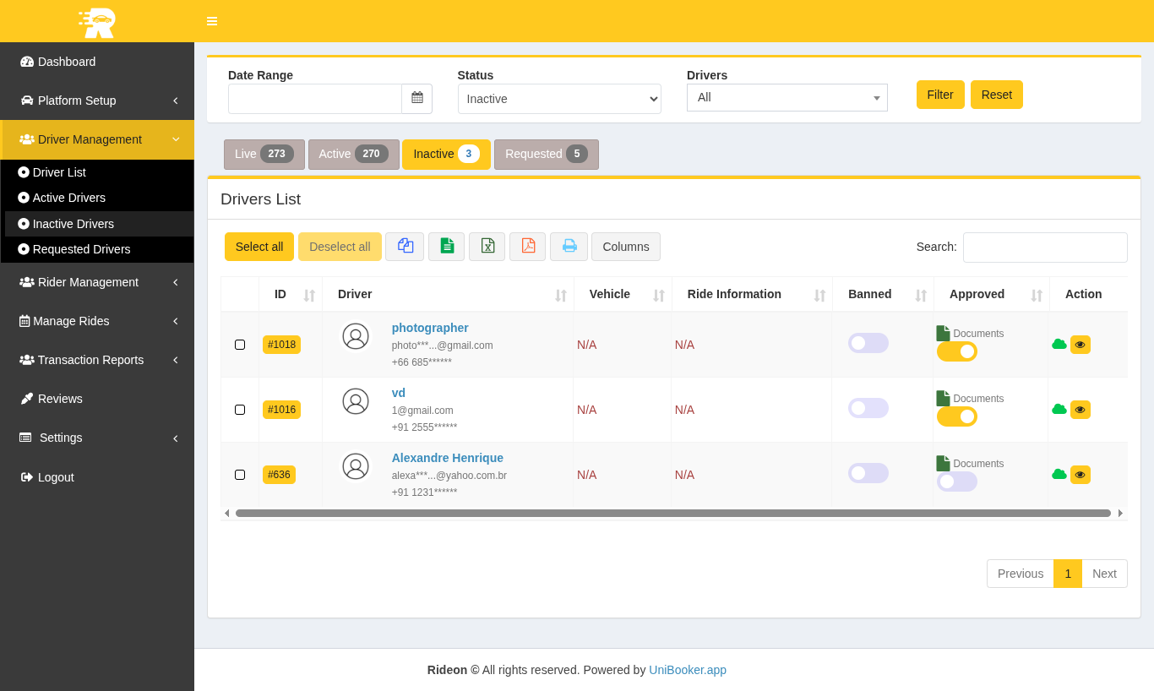Viewport: 1154px width, 691px height.
Task: Export drivers list as PDF icon
Action: tap(527, 246)
